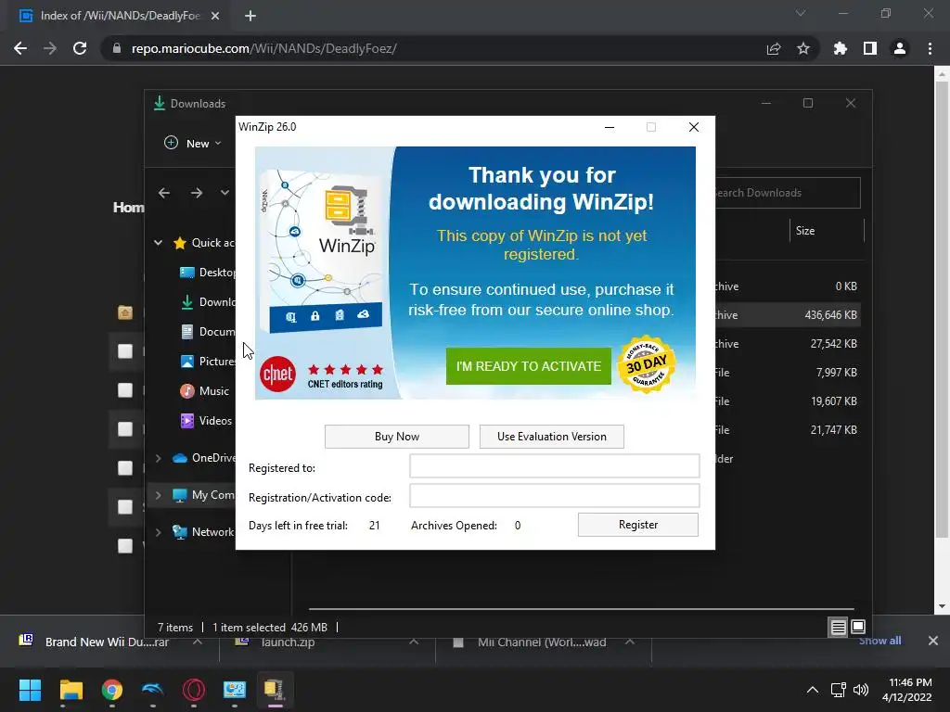Open File Explorer from taskbar
The width and height of the screenshot is (950, 712).
(x=71, y=690)
